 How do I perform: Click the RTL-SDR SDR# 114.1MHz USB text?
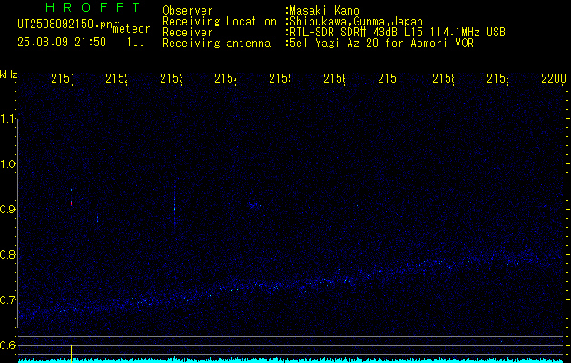click(x=398, y=33)
